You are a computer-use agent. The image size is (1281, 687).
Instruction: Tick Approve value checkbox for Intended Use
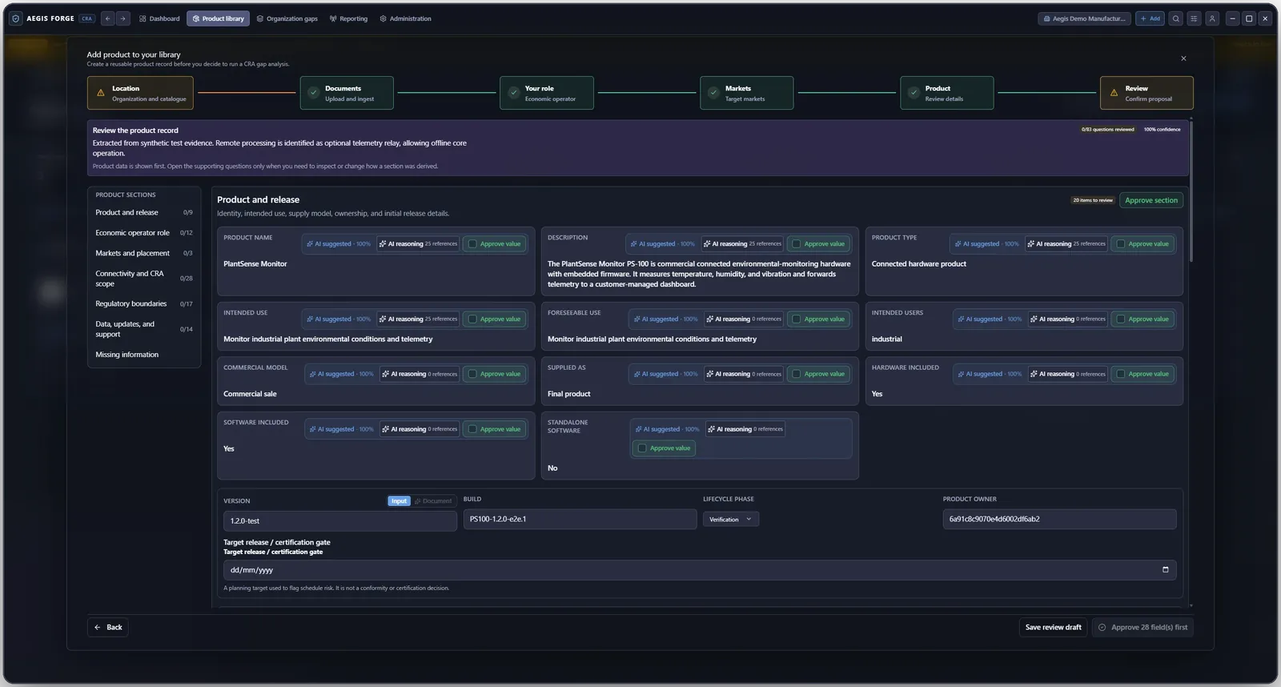[472, 319]
